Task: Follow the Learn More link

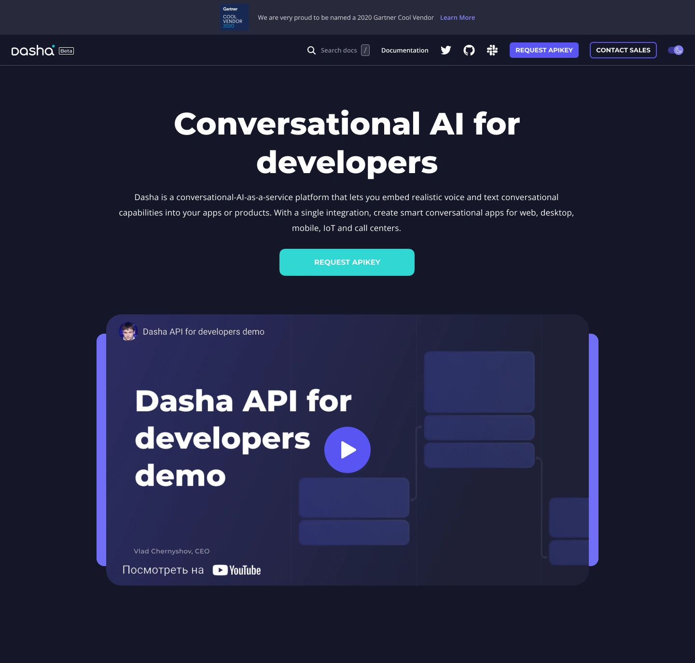Action: pyautogui.click(x=458, y=17)
